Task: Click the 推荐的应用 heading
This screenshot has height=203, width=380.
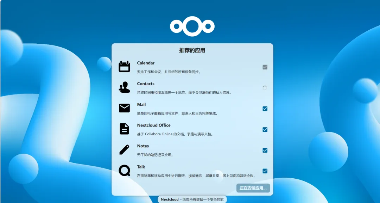Action: [x=192, y=50]
